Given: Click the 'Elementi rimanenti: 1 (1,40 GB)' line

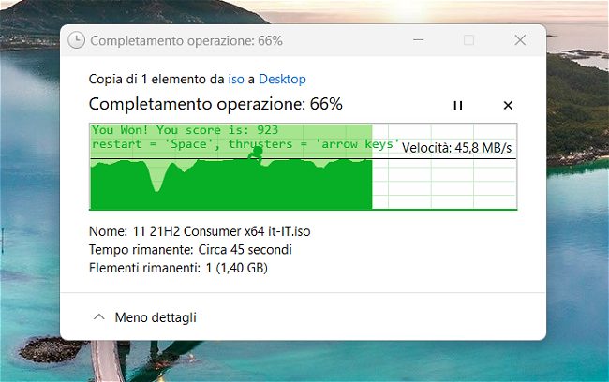Looking at the screenshot, I should 178,268.
